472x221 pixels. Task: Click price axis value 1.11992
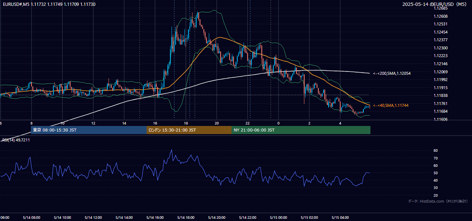[441, 80]
